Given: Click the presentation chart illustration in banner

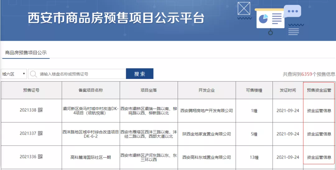Looking at the screenshot, I should 270,19.
